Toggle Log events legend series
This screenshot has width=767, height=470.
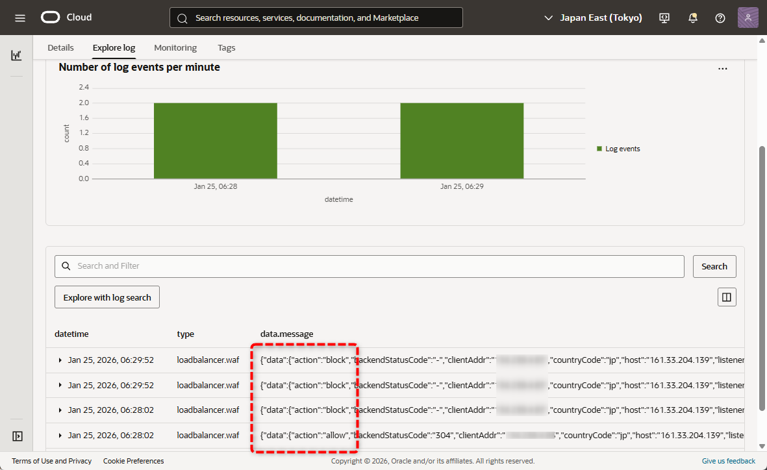[618, 149]
